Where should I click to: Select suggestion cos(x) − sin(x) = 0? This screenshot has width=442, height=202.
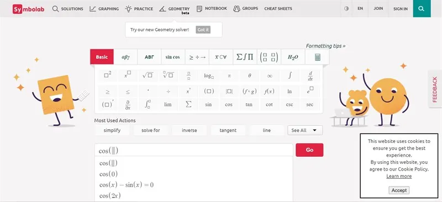(127, 185)
